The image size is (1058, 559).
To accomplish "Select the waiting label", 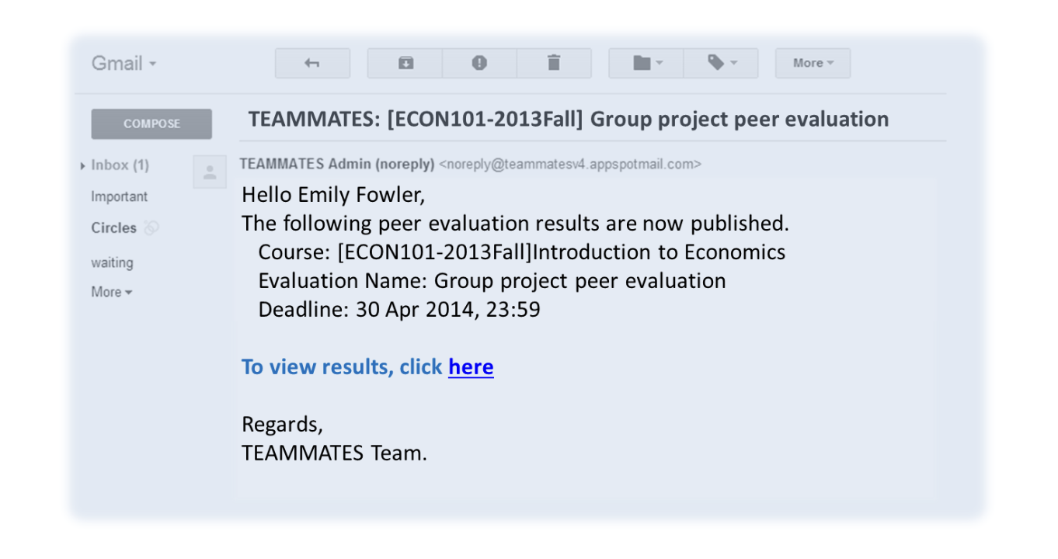I will click(x=112, y=262).
